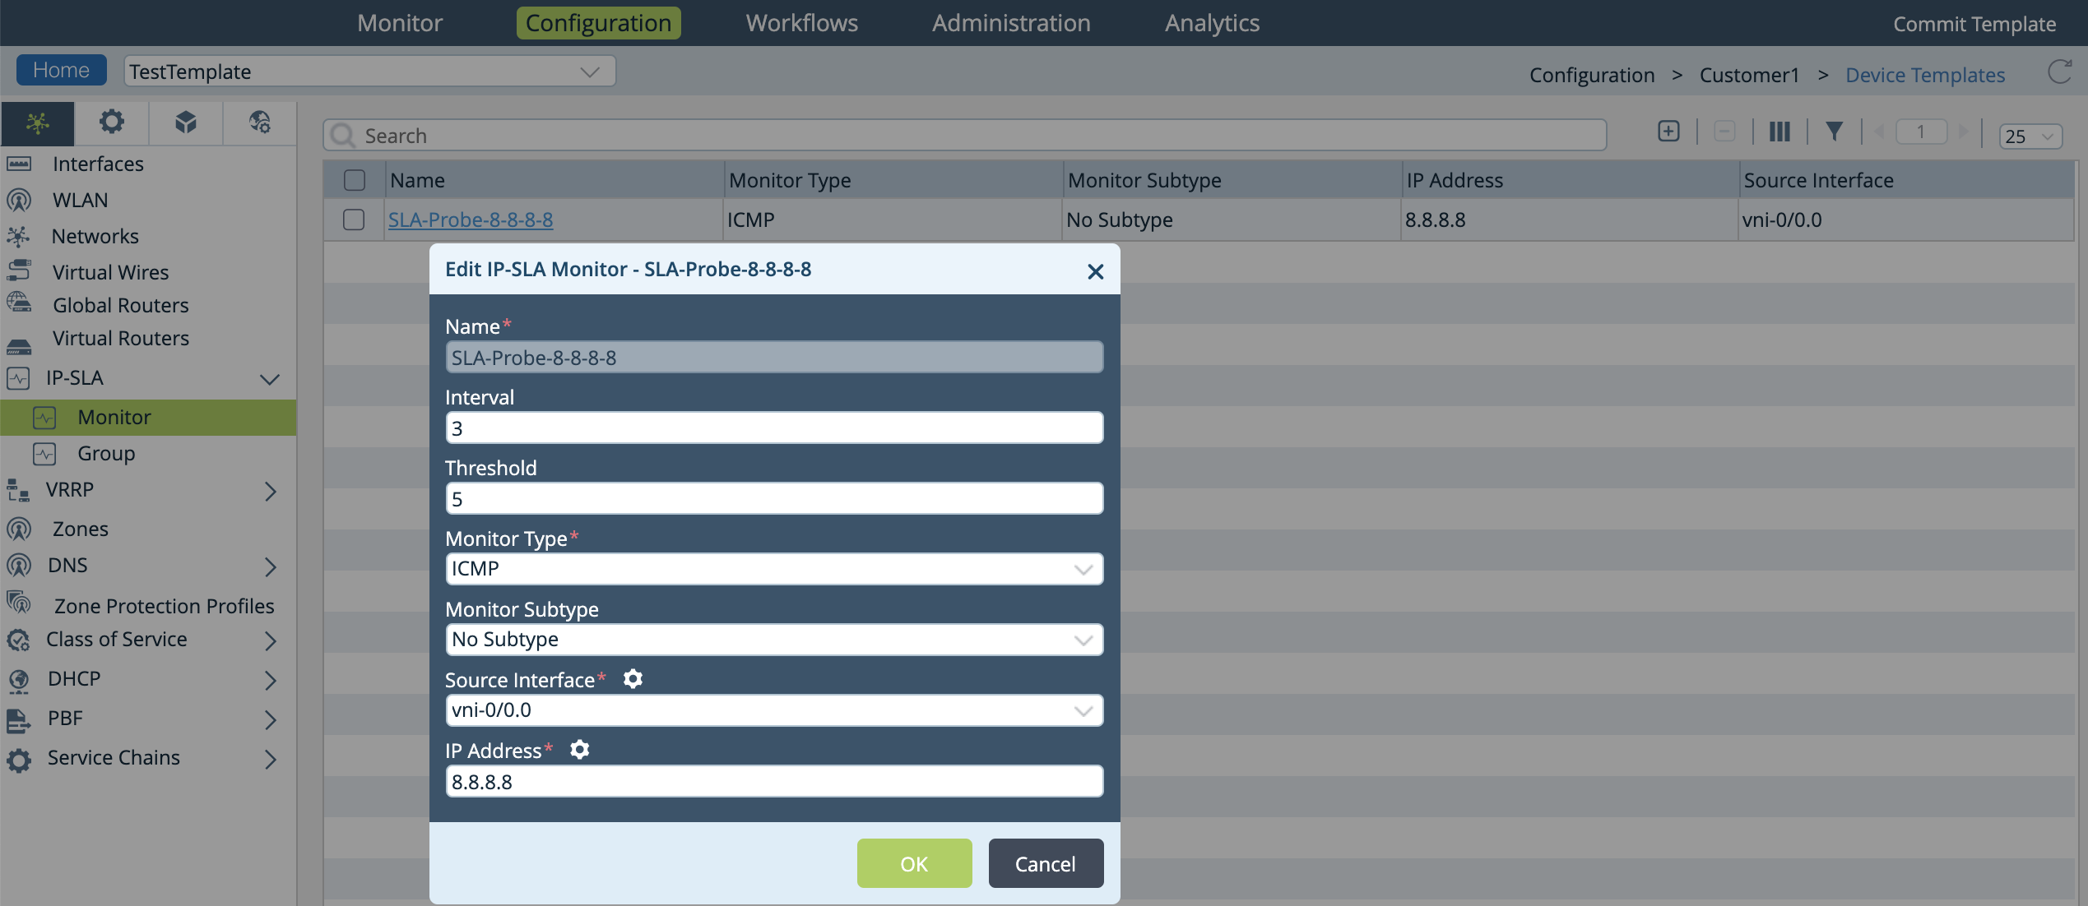Expand the VRRP sidebar section
The height and width of the screenshot is (906, 2088).
[x=270, y=491]
